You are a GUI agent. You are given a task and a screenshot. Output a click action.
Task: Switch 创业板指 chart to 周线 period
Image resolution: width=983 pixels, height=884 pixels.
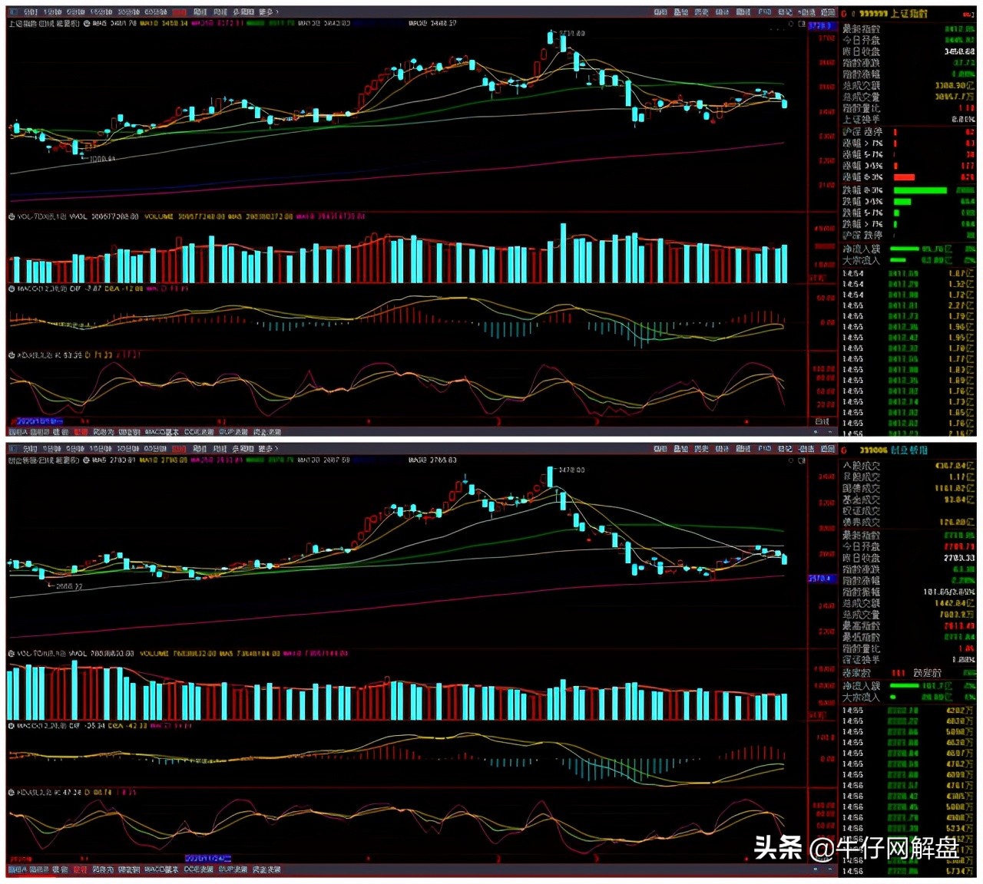point(200,449)
